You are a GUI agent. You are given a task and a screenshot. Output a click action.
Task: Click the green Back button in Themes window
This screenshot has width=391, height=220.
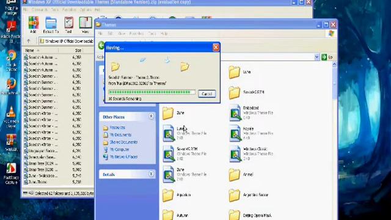pyautogui.click(x=101, y=45)
